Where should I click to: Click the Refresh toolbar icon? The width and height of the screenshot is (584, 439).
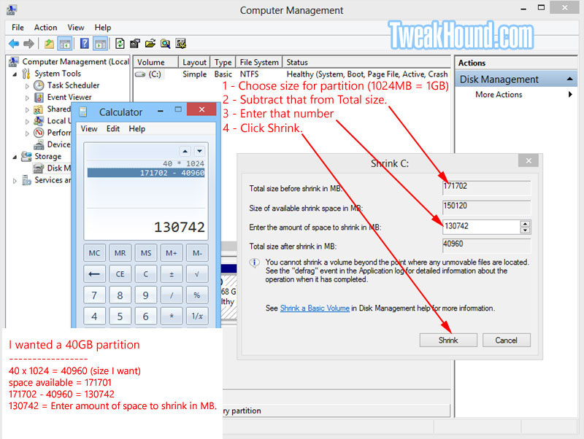[x=120, y=44]
